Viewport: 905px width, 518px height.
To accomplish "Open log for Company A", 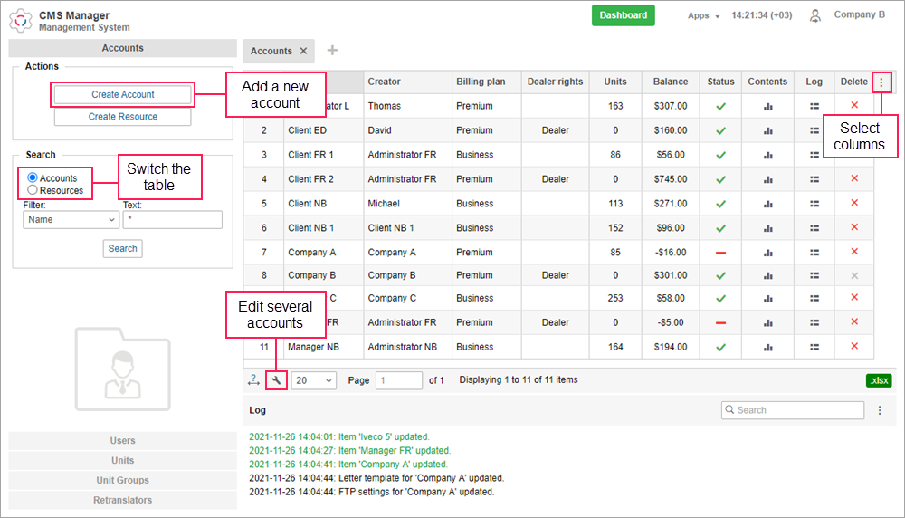I will click(x=814, y=253).
